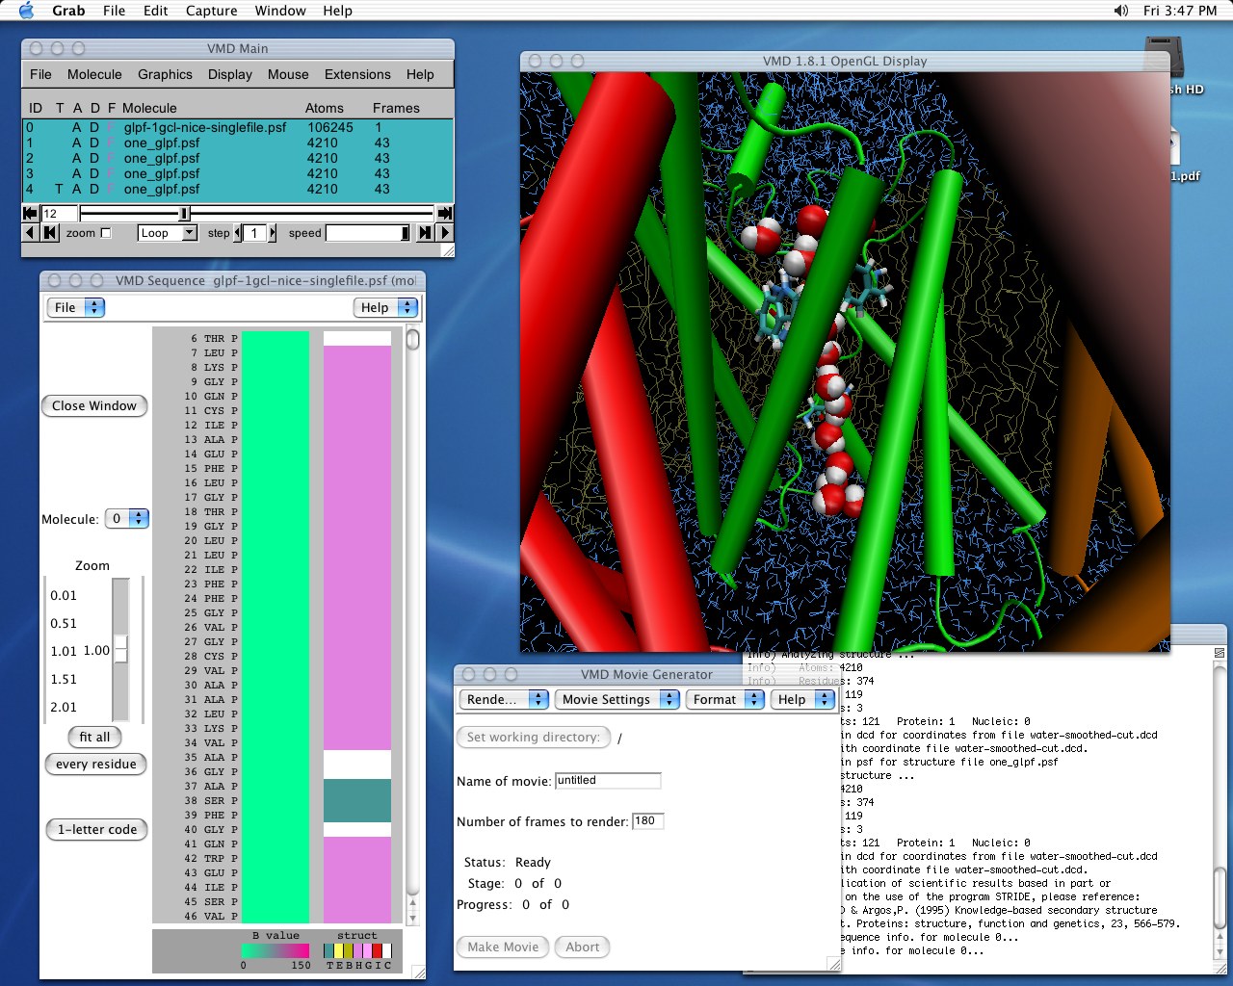1233x986 pixels.
Task: Toggle the Drawn flag for molecule 0
Action: click(x=94, y=127)
